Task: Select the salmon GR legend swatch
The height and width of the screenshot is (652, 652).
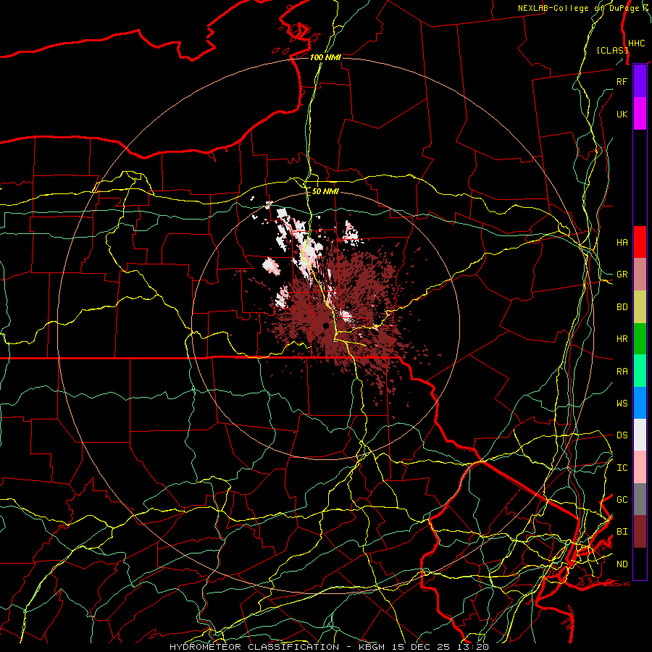Action: (x=640, y=275)
